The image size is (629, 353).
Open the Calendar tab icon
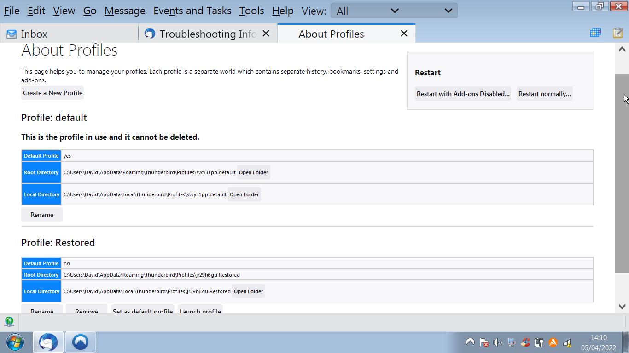pos(595,33)
